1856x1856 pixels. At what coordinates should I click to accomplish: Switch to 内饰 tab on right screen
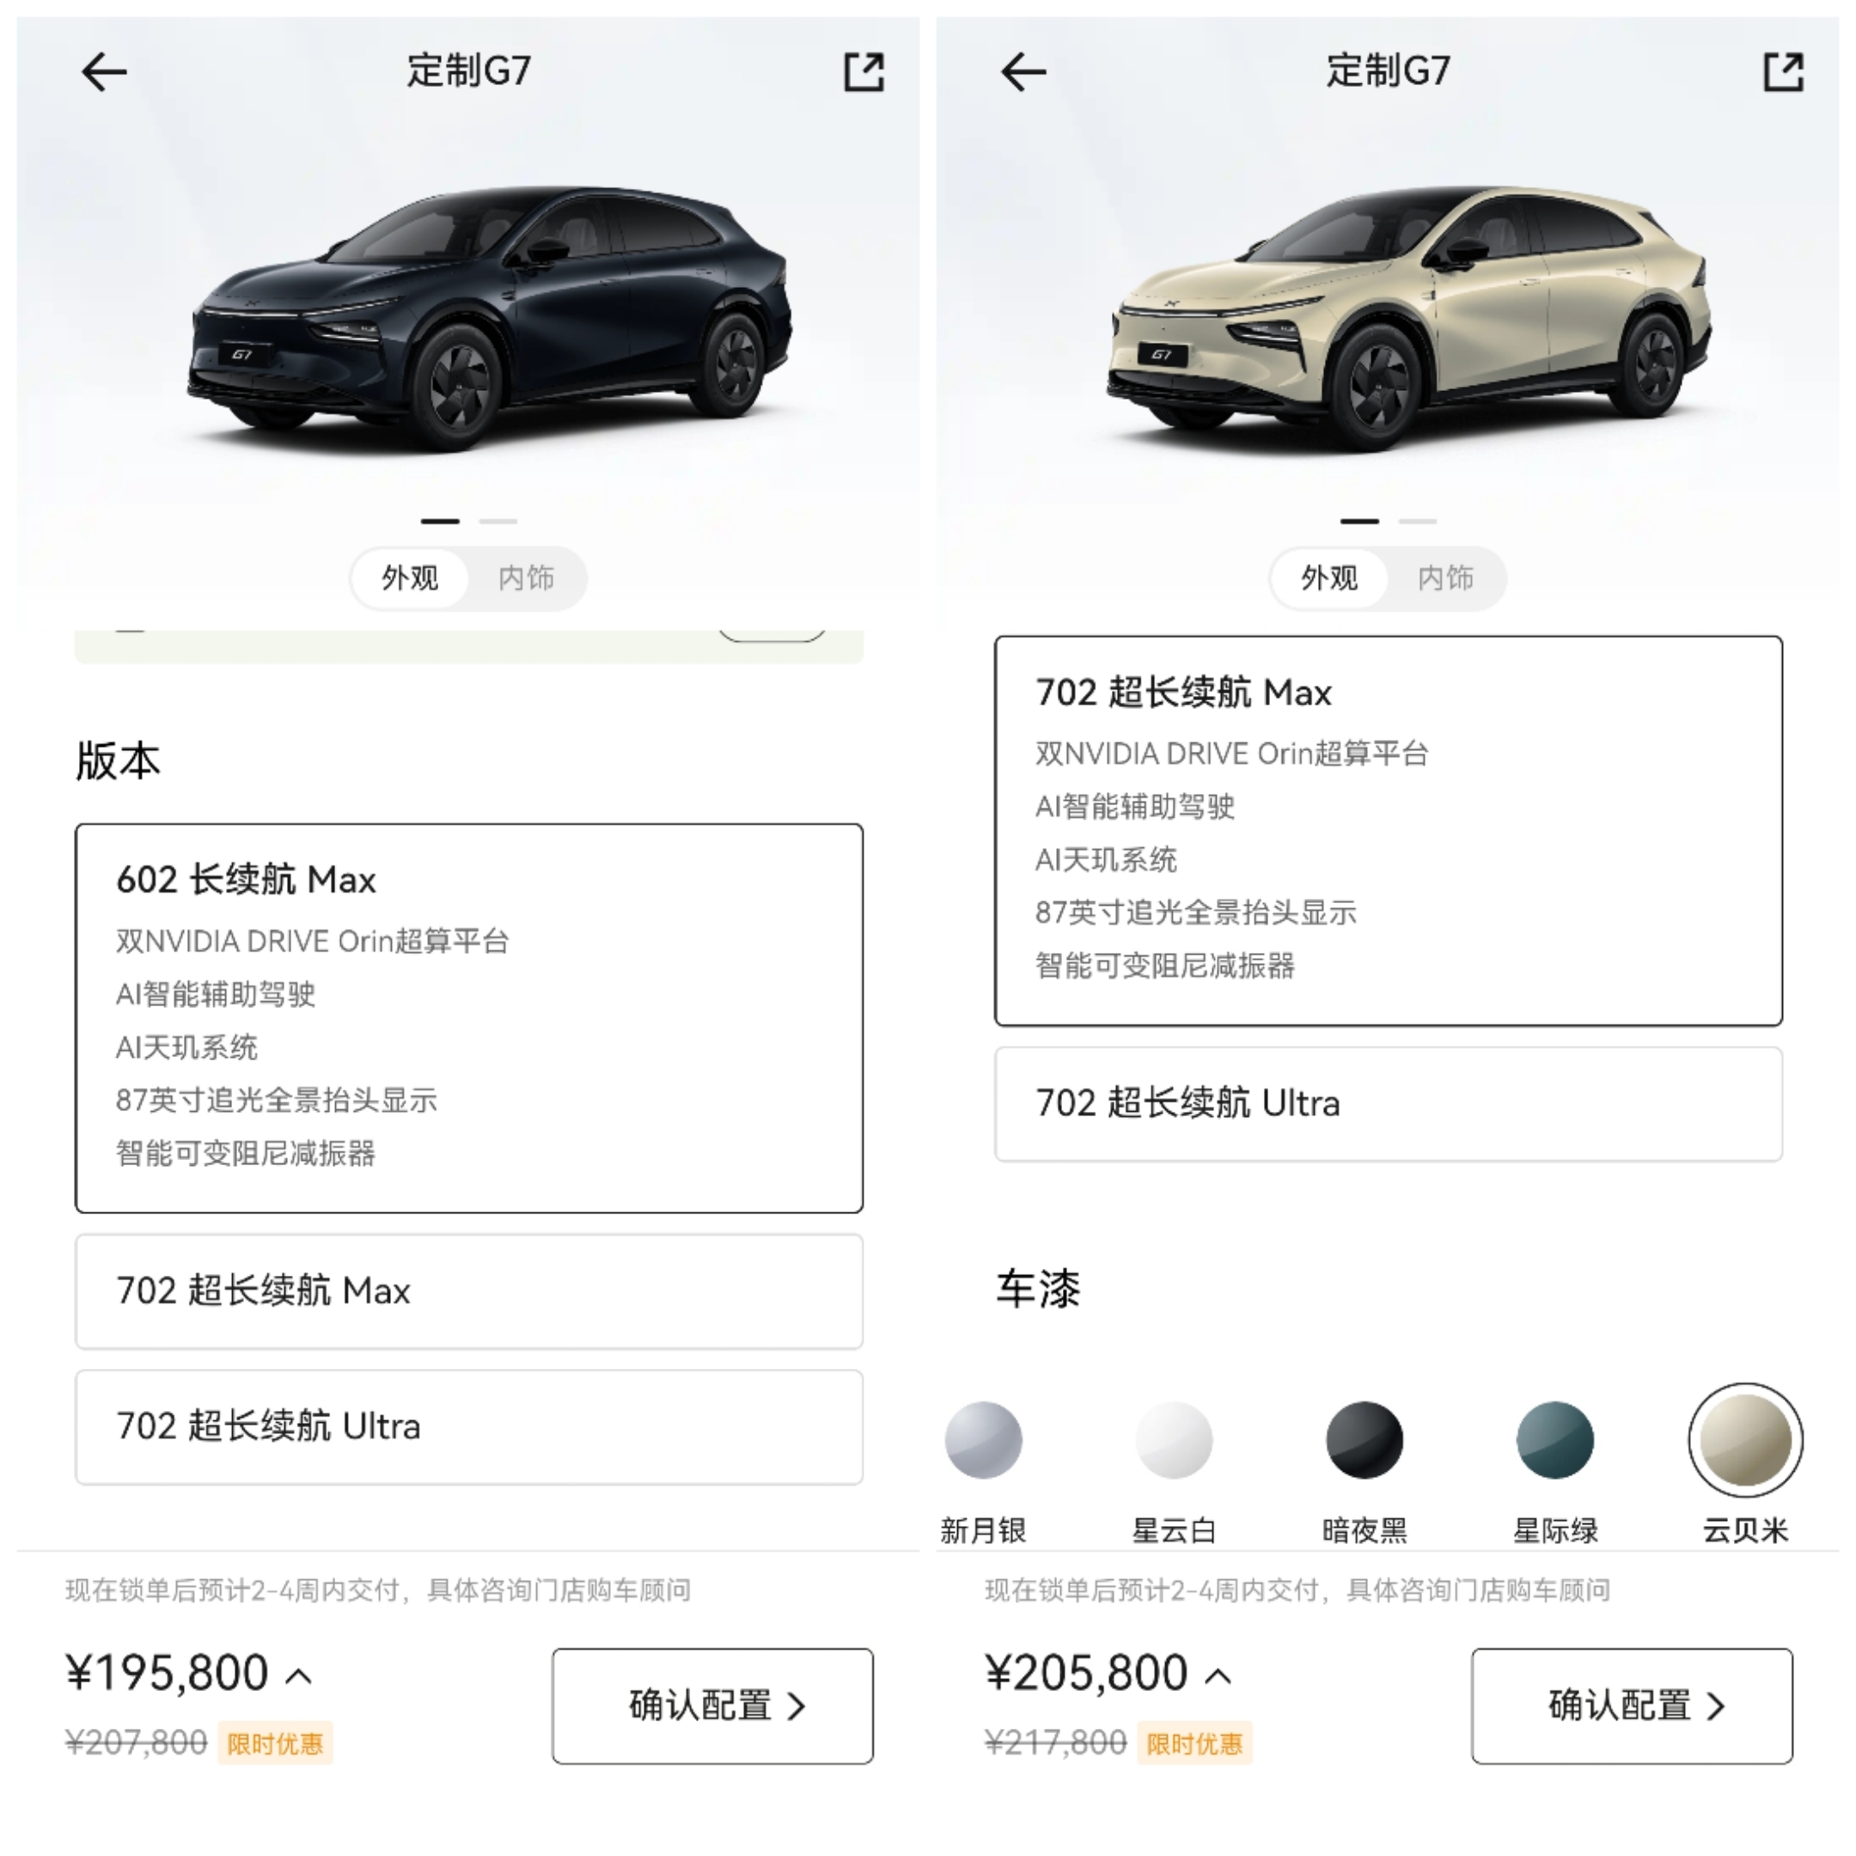[1444, 577]
